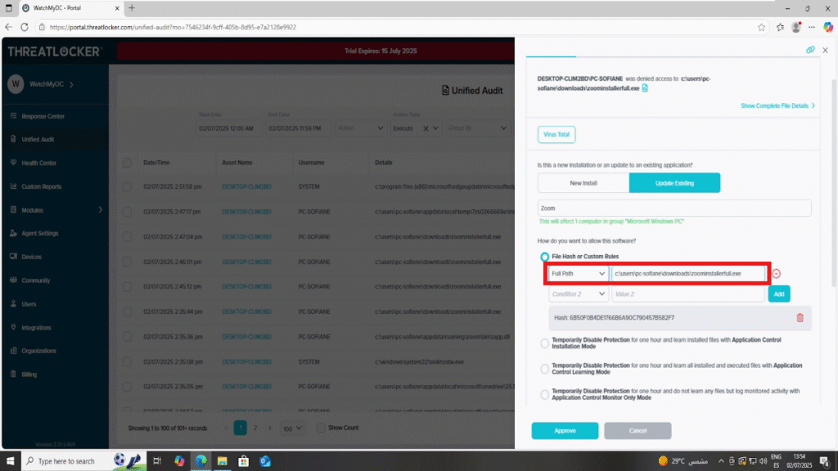Open the Response Center sidebar item
This screenshot has height=471, width=838.
(x=43, y=116)
